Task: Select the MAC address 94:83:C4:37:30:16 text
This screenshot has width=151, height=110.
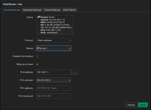Action: (56, 22)
